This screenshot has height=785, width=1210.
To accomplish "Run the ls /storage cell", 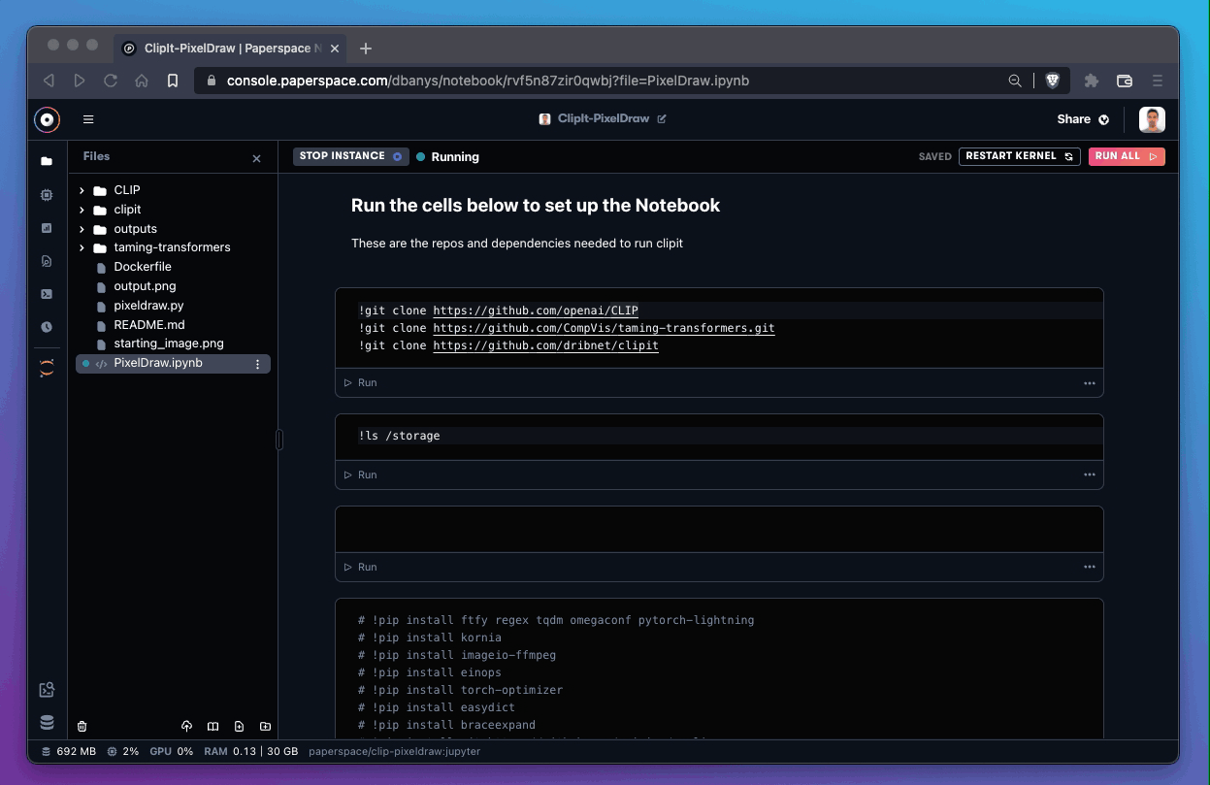I will pyautogui.click(x=361, y=475).
